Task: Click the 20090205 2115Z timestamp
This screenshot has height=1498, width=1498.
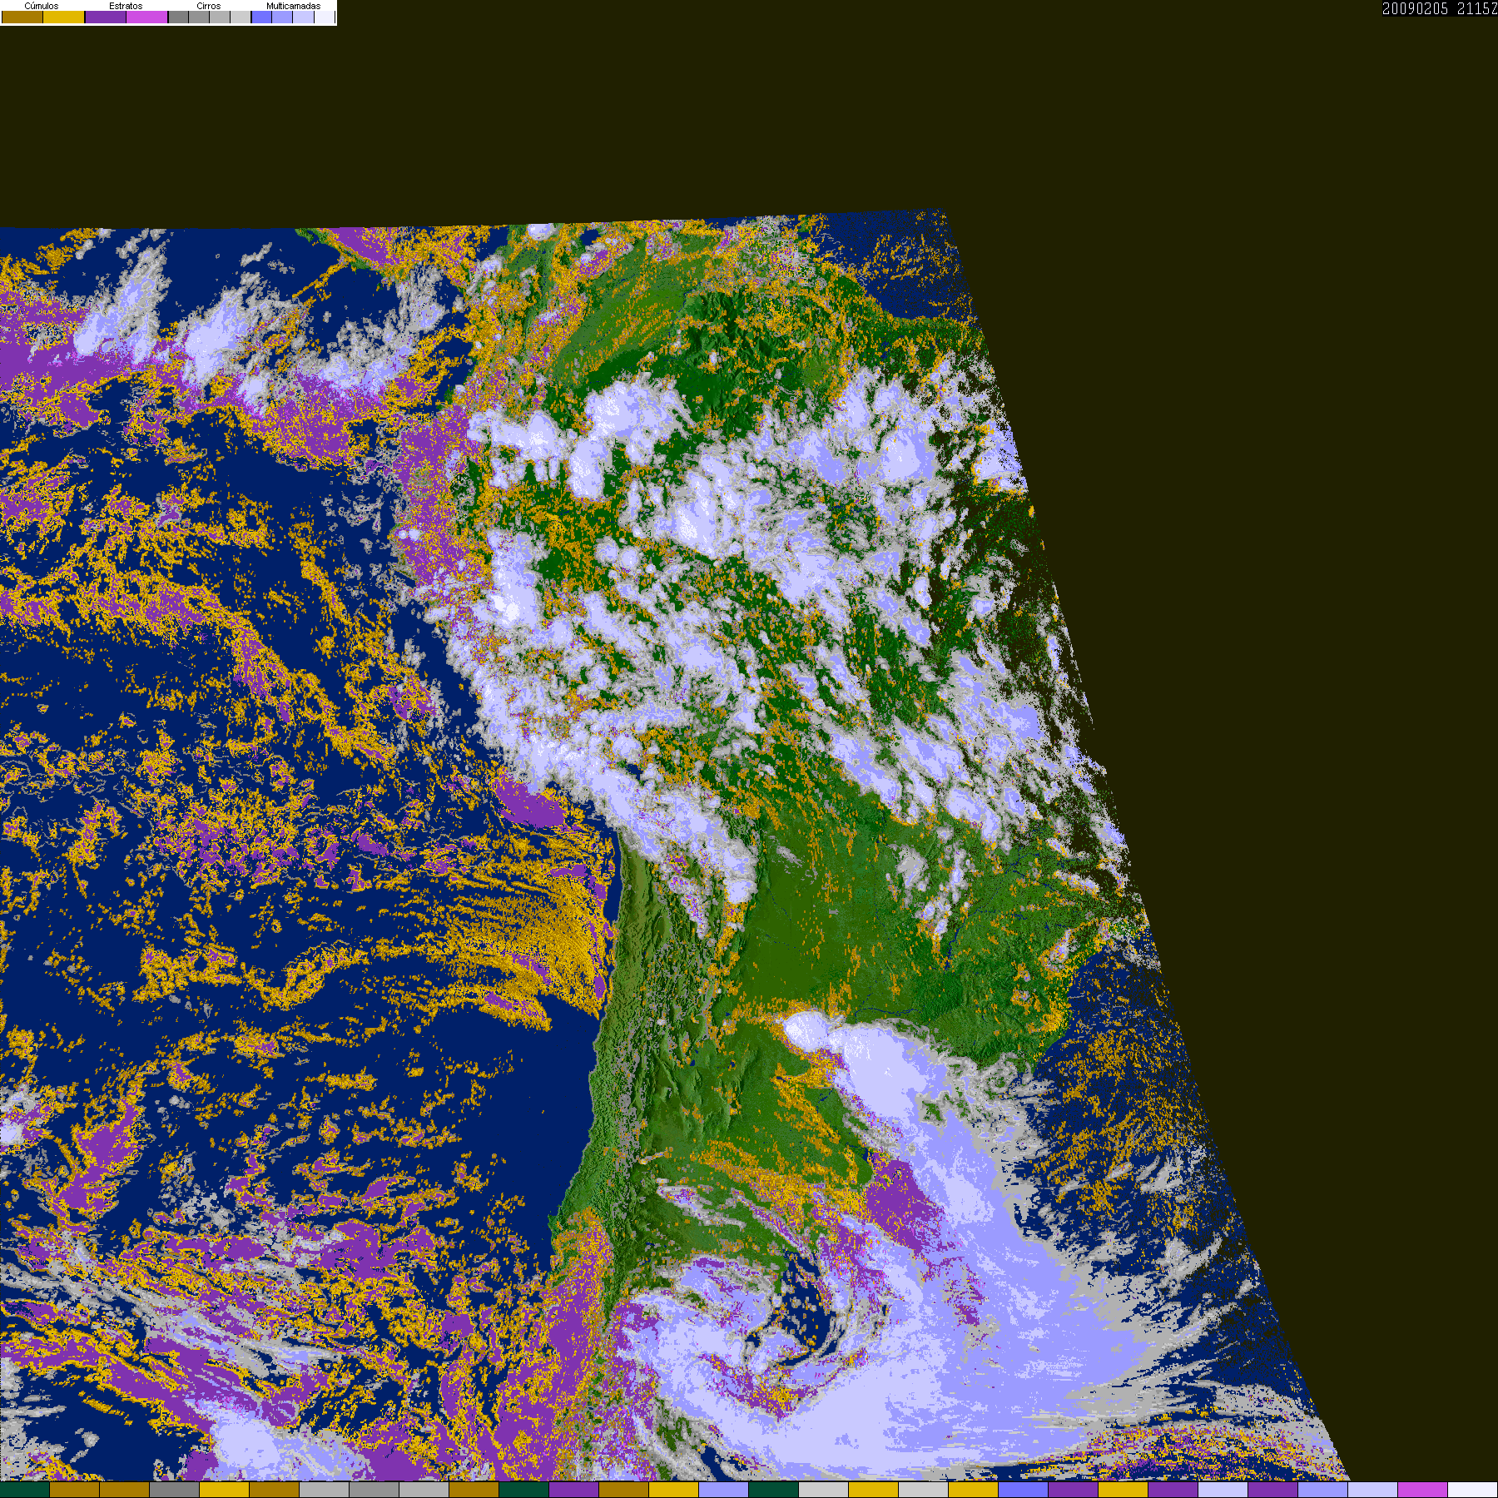Action: pos(1440,8)
